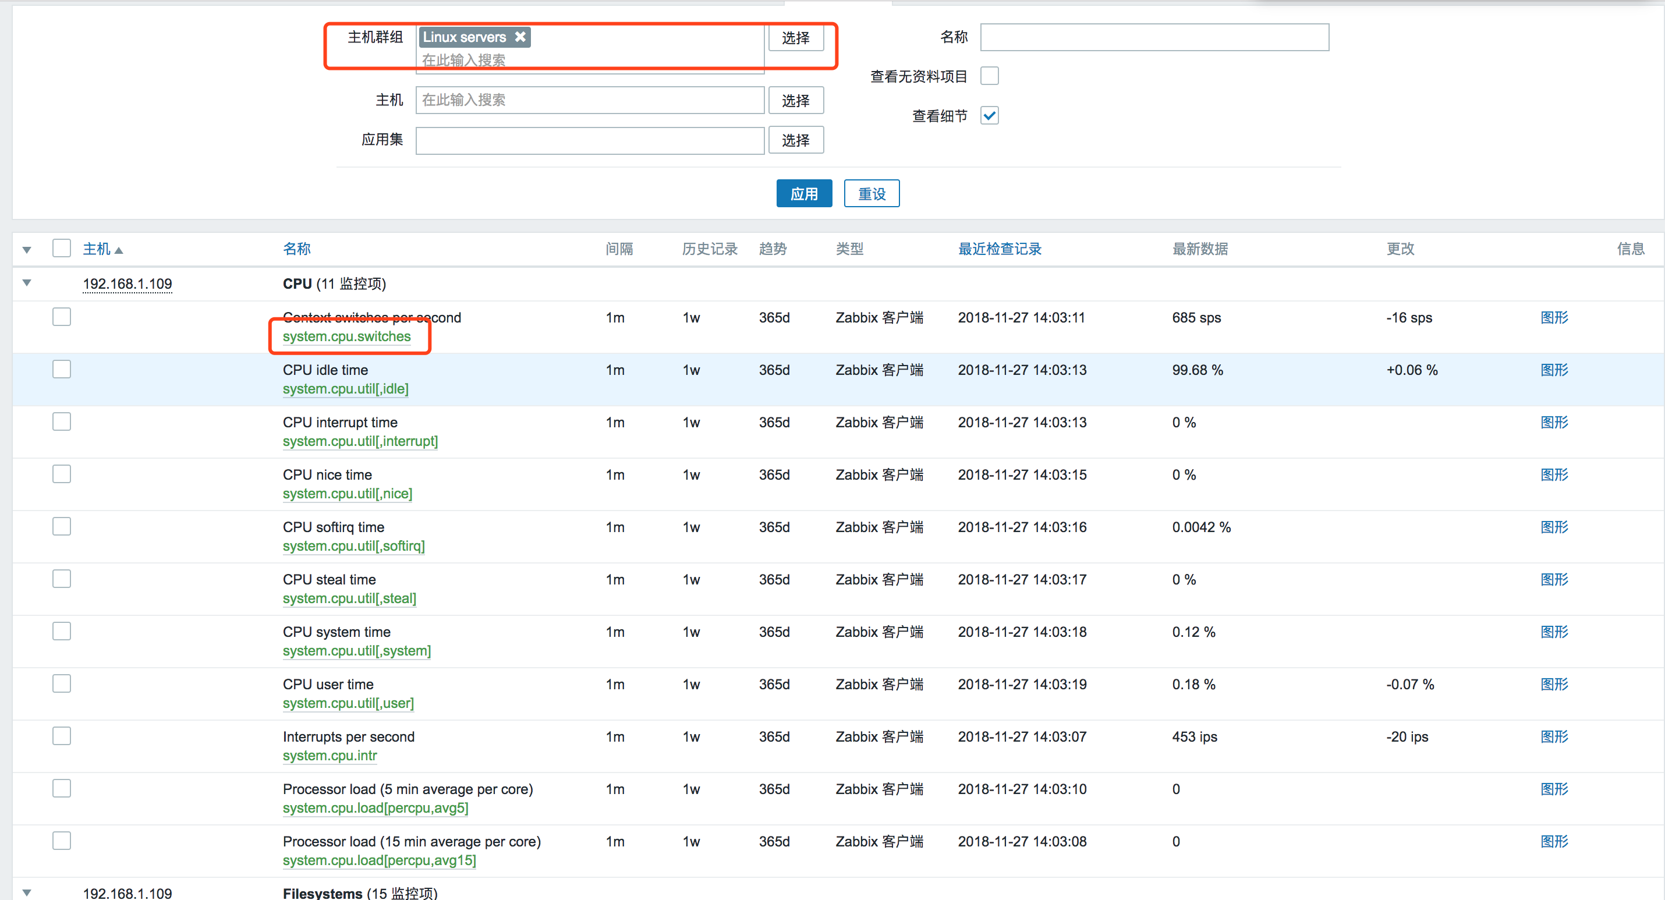Open 图形 graph for Interrupts per second
1665x900 pixels.
tap(1554, 736)
